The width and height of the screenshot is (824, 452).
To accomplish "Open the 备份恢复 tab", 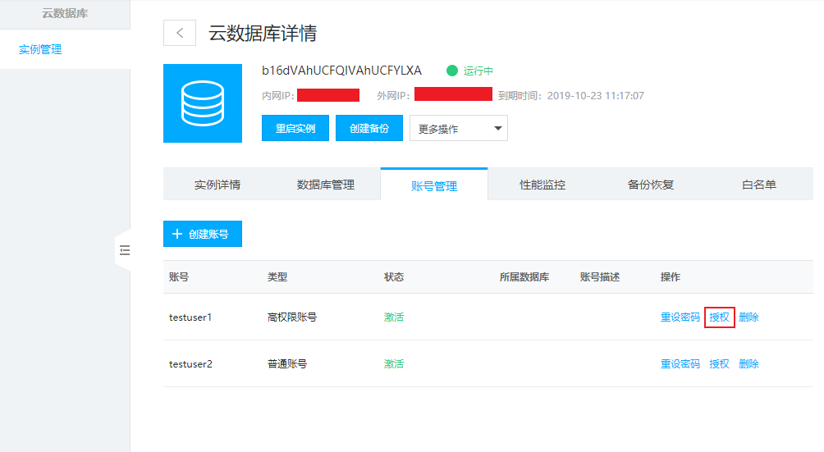I will (651, 185).
